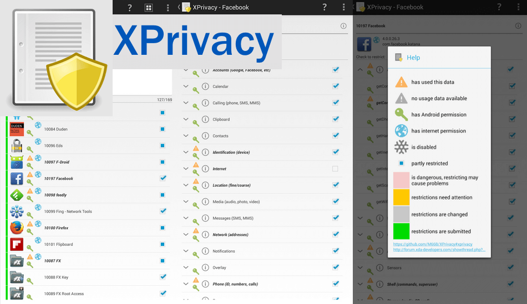Select the 10089 FX Root Access text
The image size is (527, 304).
64,293
